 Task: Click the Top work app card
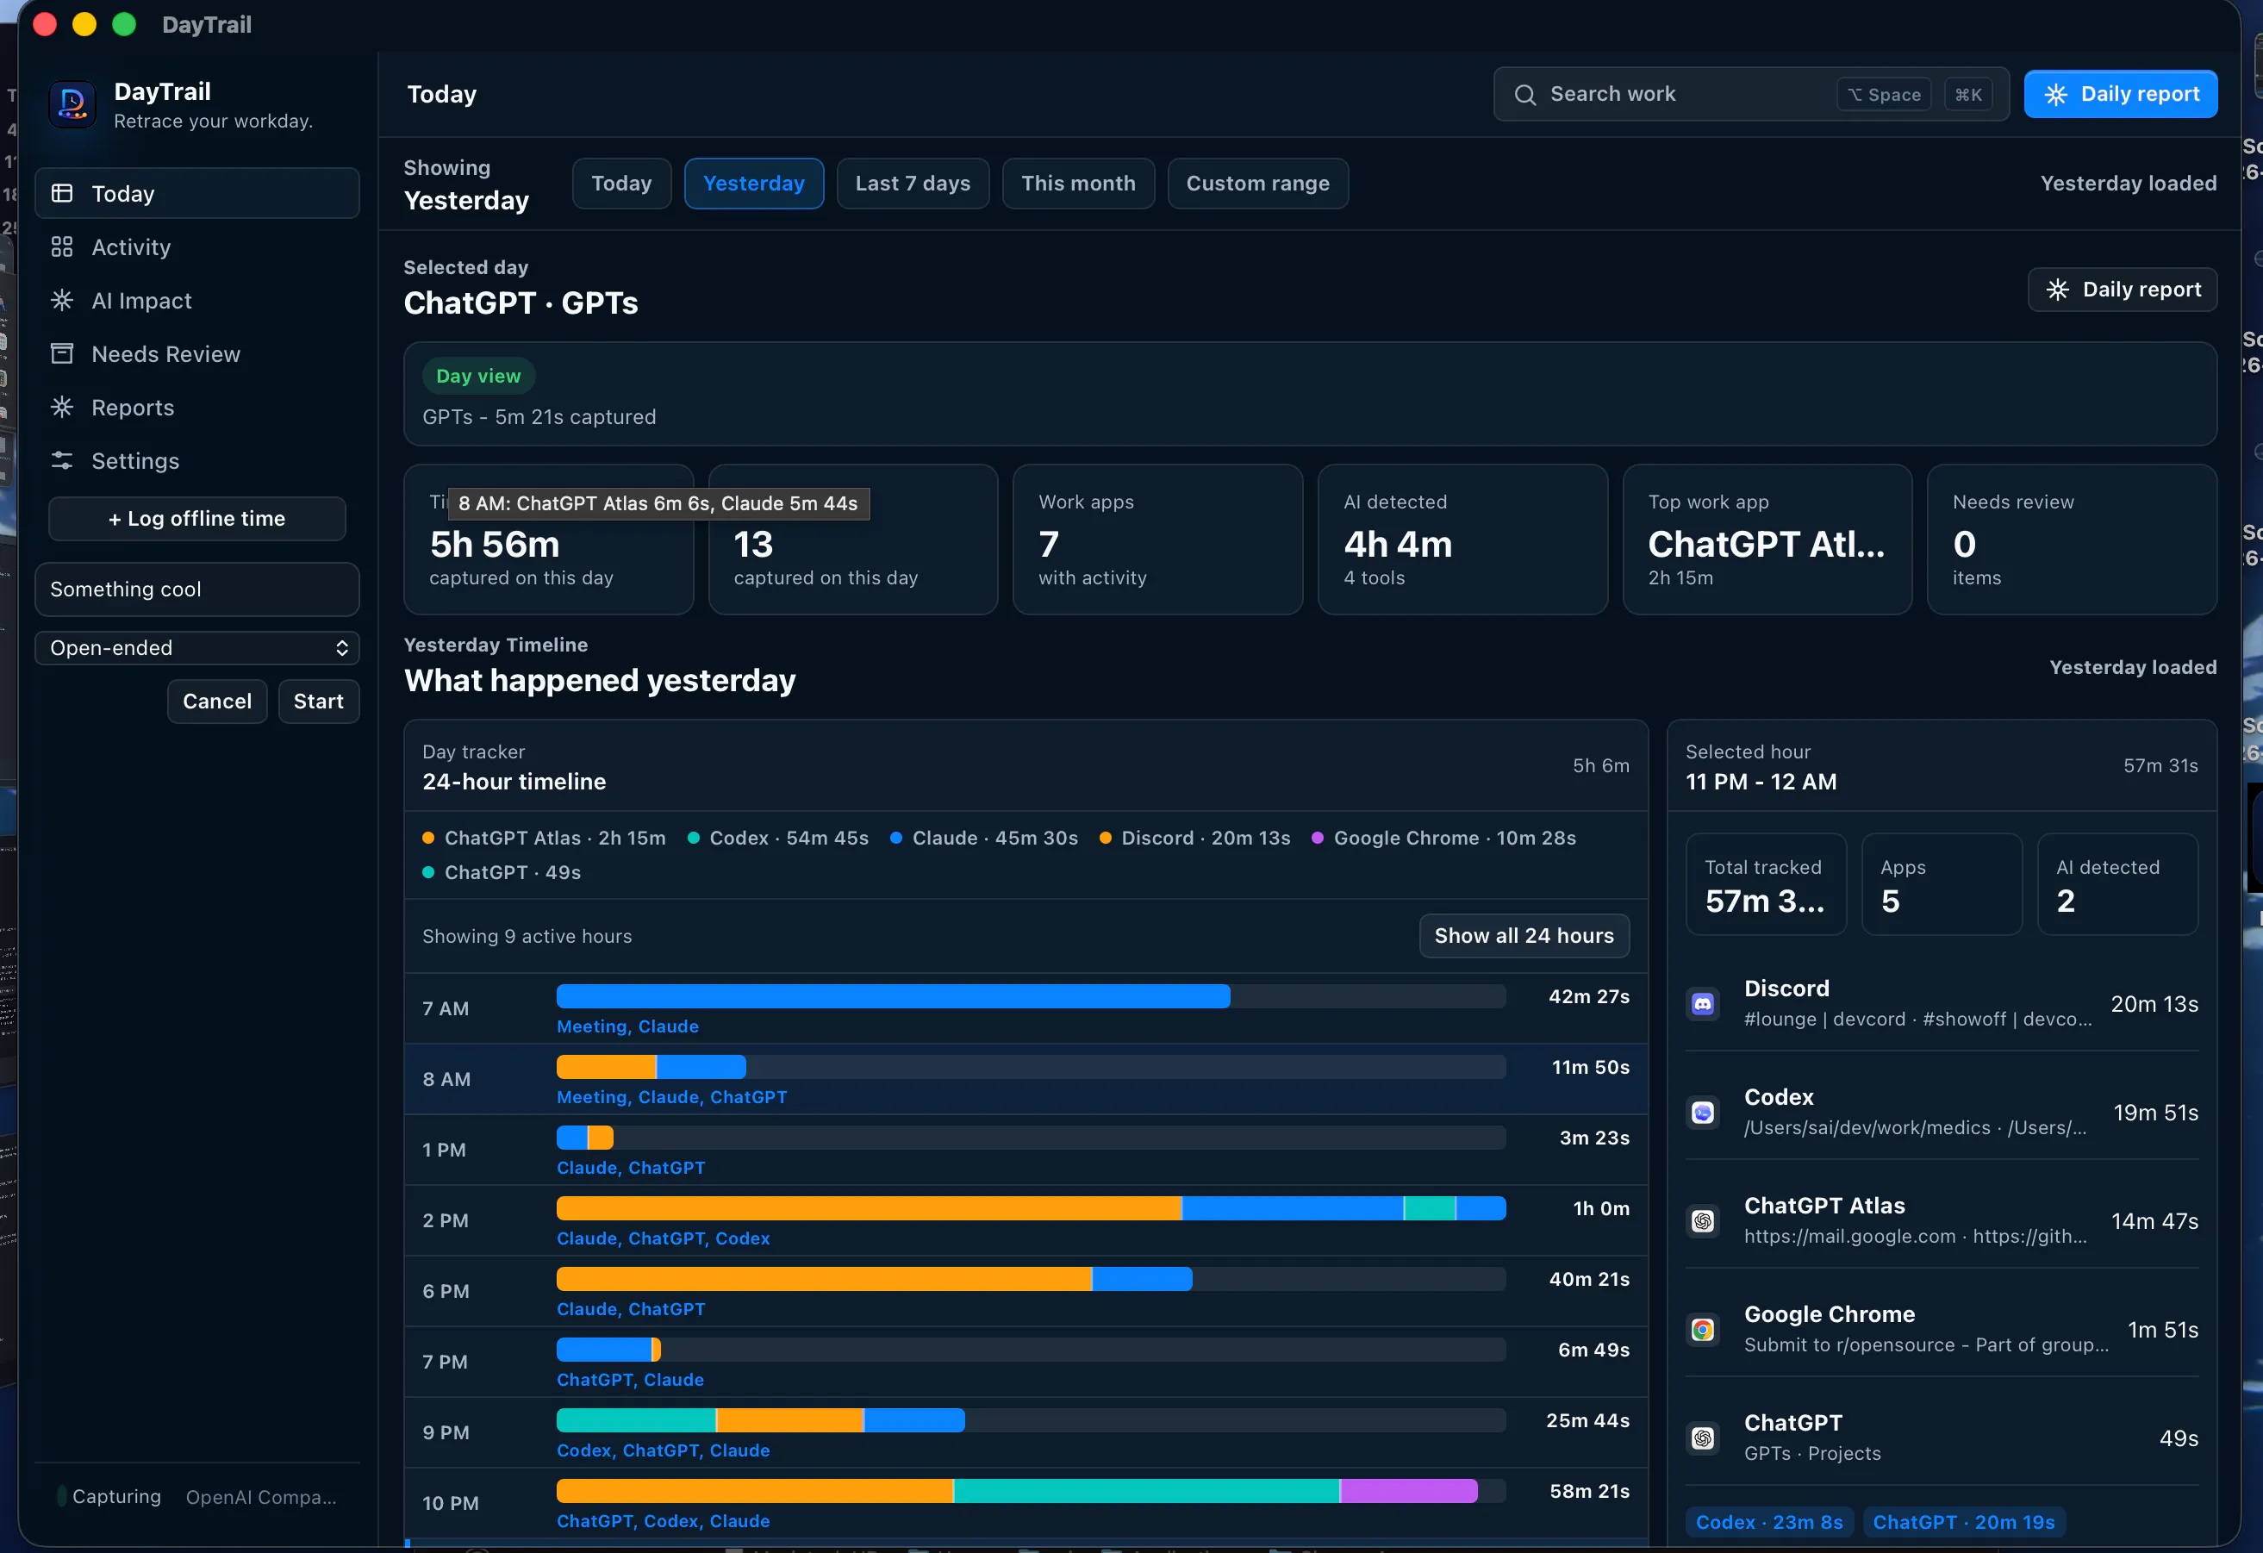1767,539
